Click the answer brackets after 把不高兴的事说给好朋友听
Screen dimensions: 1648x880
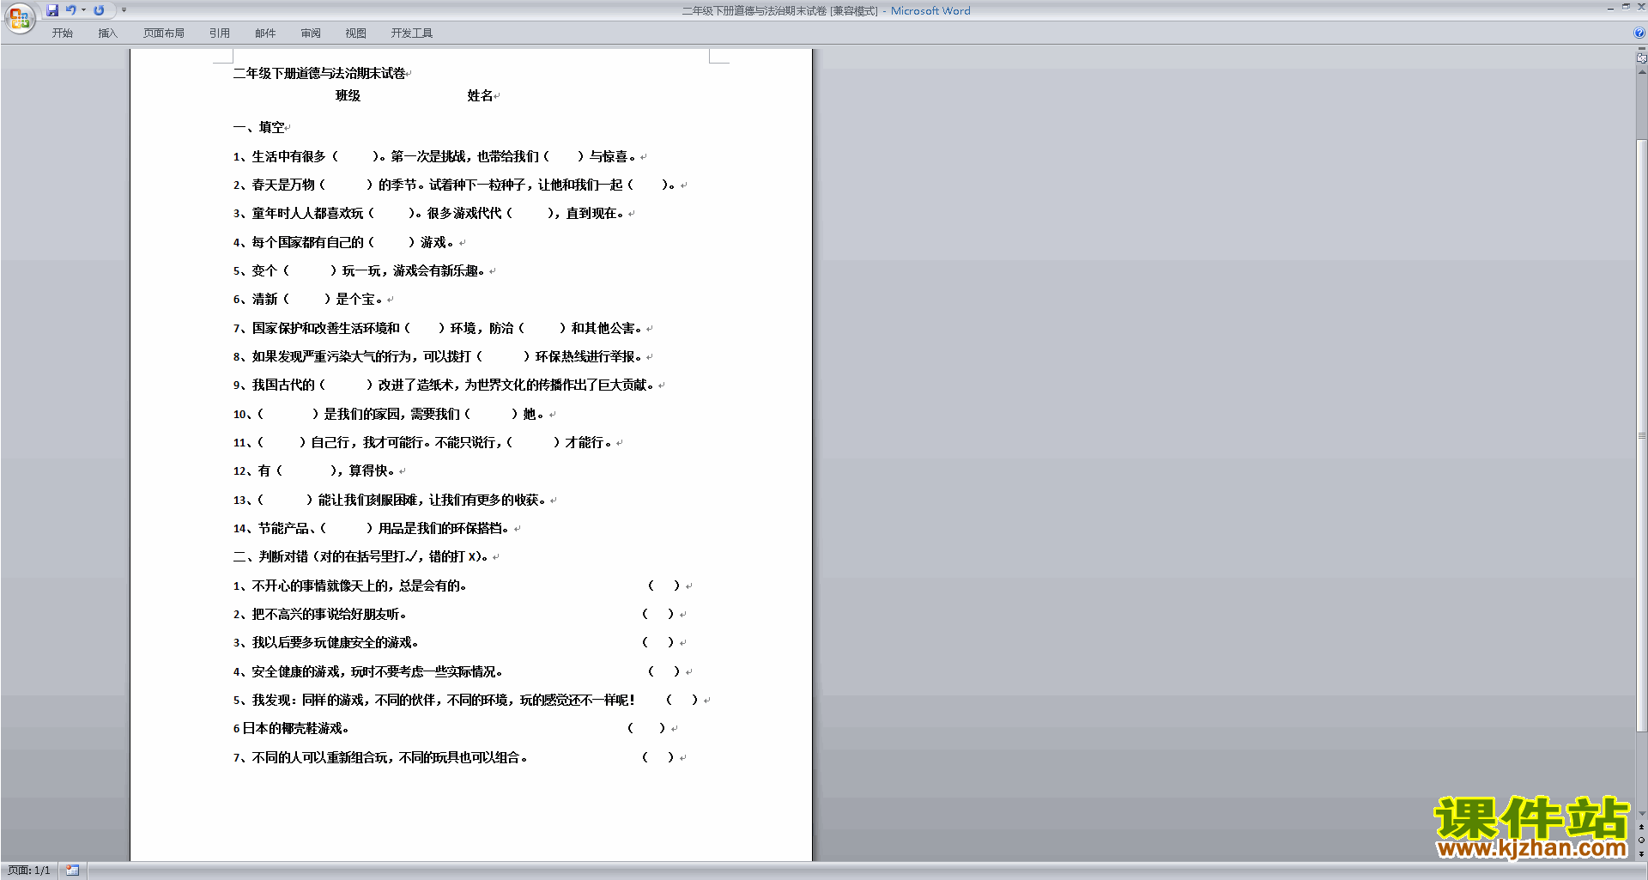658,615
